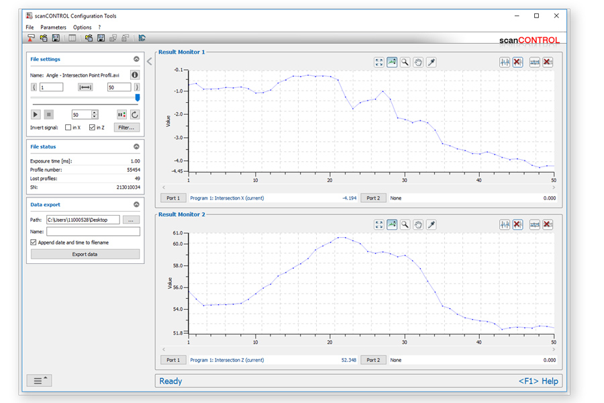The height and width of the screenshot is (403, 604).
Task: Click the Export data button
Action: pos(85,255)
